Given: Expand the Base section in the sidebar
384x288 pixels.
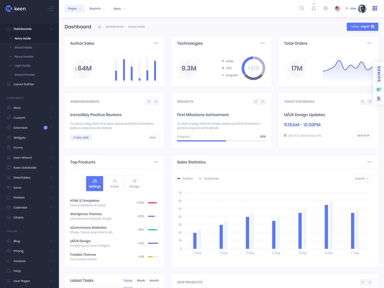Looking at the screenshot, I should (29, 108).
